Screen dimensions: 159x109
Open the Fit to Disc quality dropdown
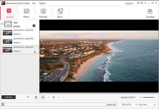coord(147,105)
